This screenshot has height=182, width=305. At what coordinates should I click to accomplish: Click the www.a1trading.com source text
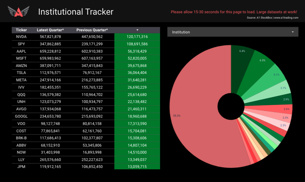286,18
